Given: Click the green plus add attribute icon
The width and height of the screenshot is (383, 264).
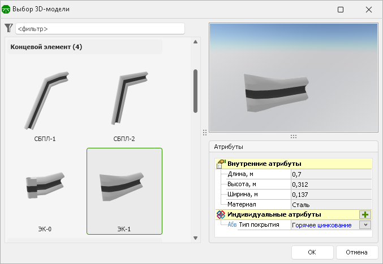Looking at the screenshot, I should tap(365, 214).
